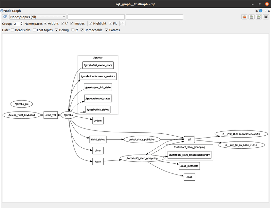Increase Group depth with up arrow
The height and width of the screenshot is (209, 271).
pyautogui.click(x=22, y=22)
